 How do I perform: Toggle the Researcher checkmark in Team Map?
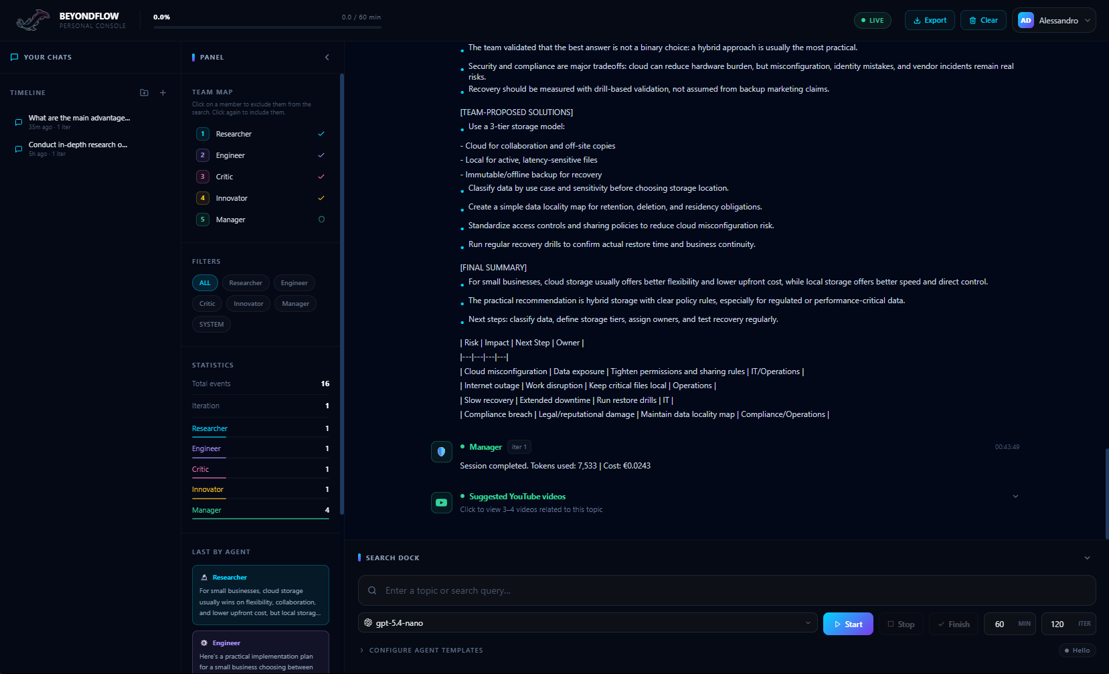click(321, 134)
